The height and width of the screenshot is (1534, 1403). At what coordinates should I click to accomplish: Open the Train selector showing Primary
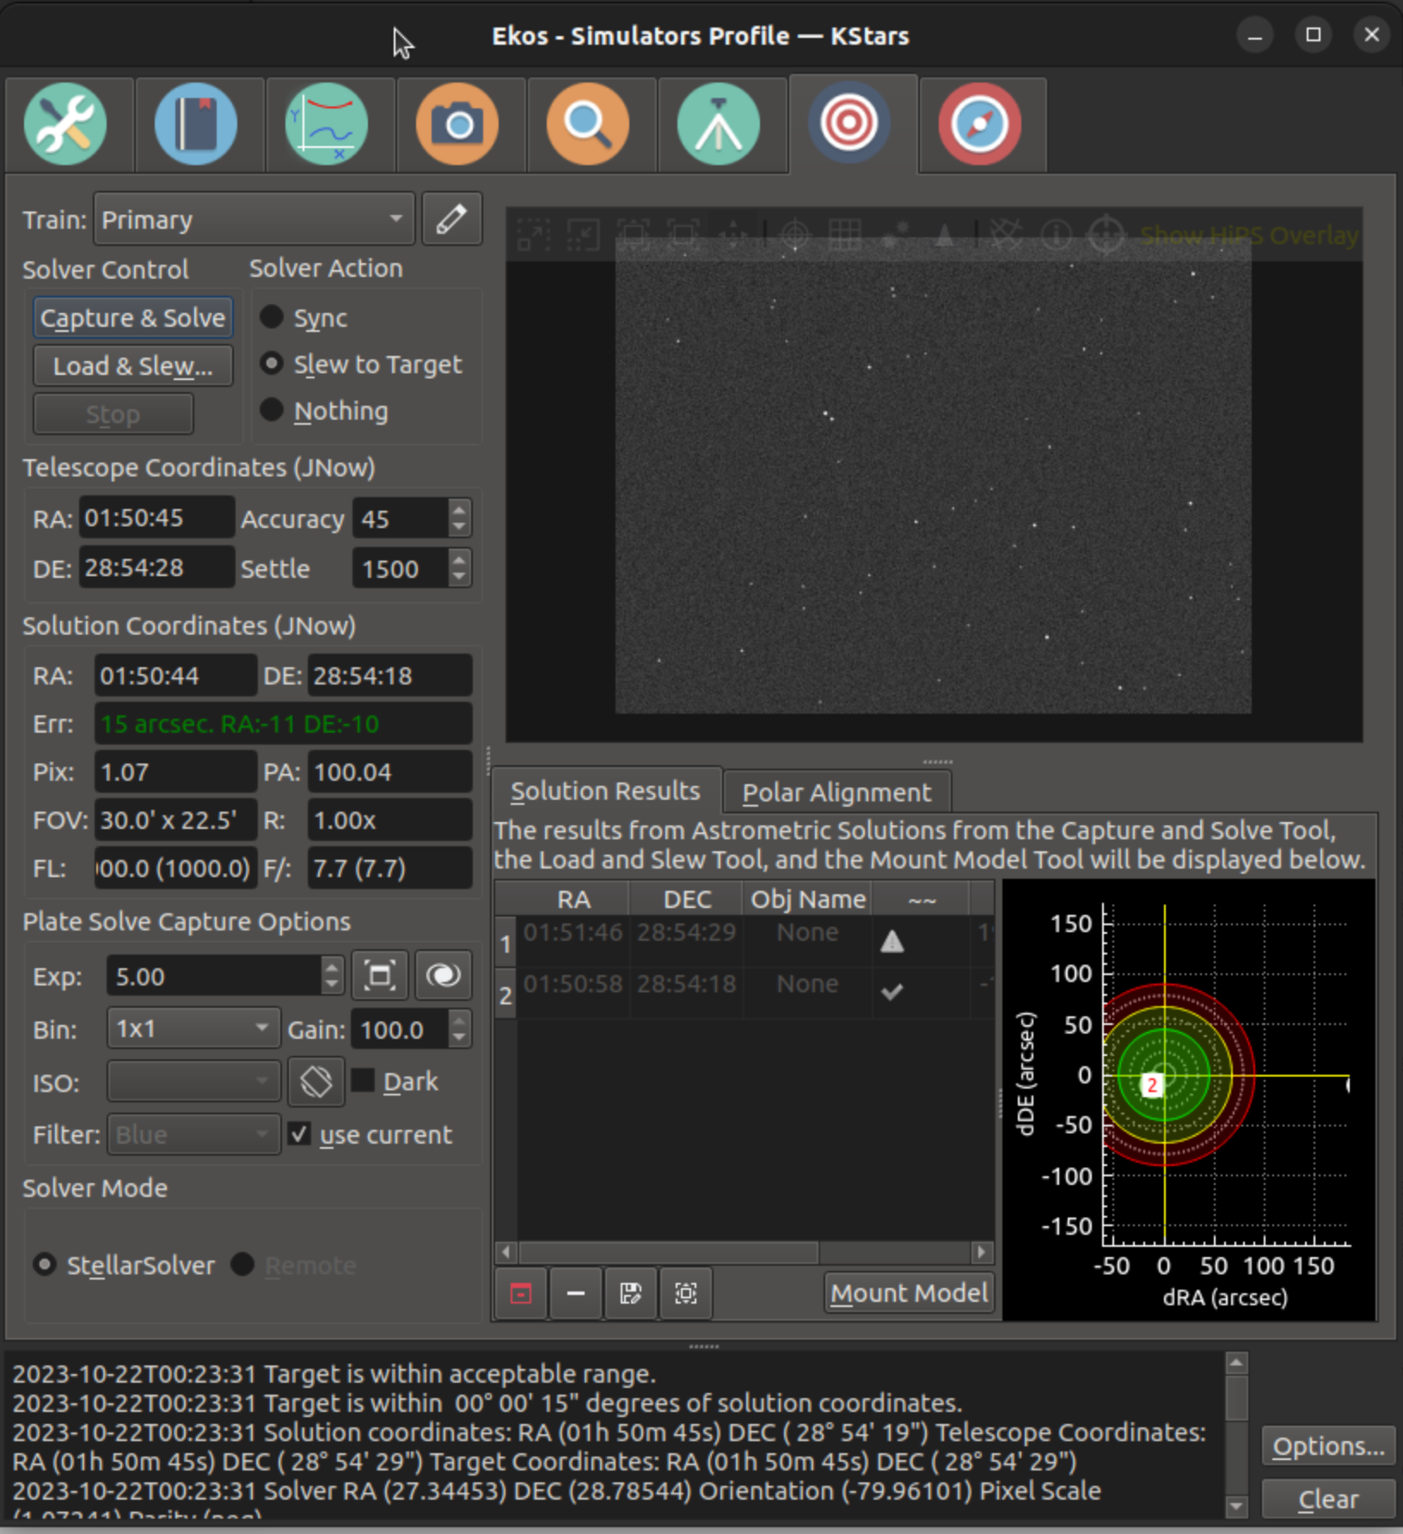254,218
